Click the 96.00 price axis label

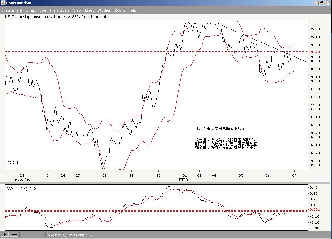315,161
